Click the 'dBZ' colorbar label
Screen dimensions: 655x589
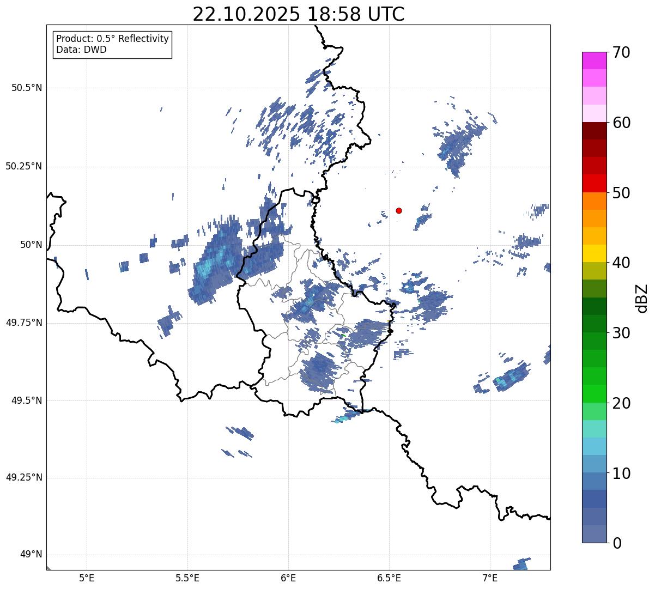[642, 297]
